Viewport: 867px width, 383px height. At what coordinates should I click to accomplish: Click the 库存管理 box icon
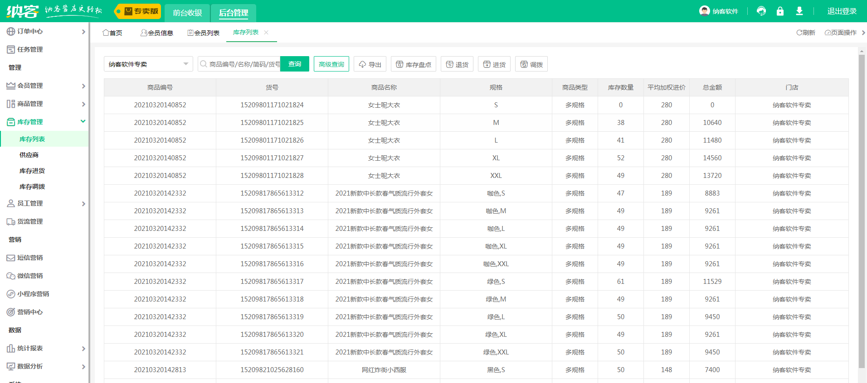[x=11, y=122]
